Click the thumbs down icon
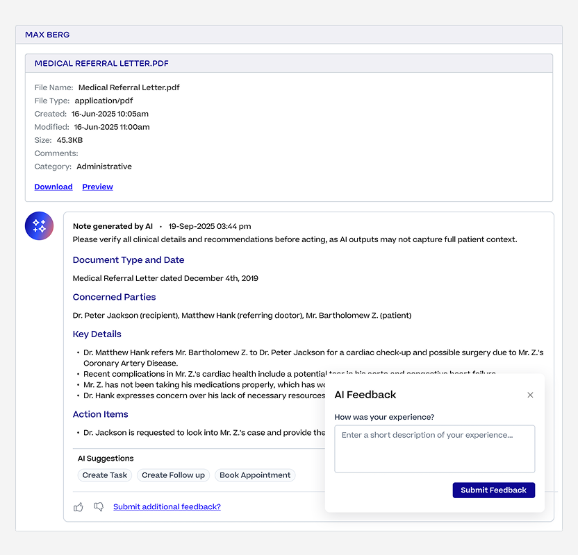 tap(99, 507)
